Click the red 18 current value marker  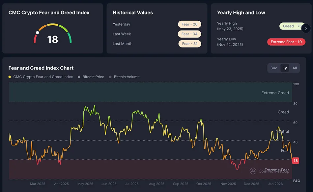296,161
